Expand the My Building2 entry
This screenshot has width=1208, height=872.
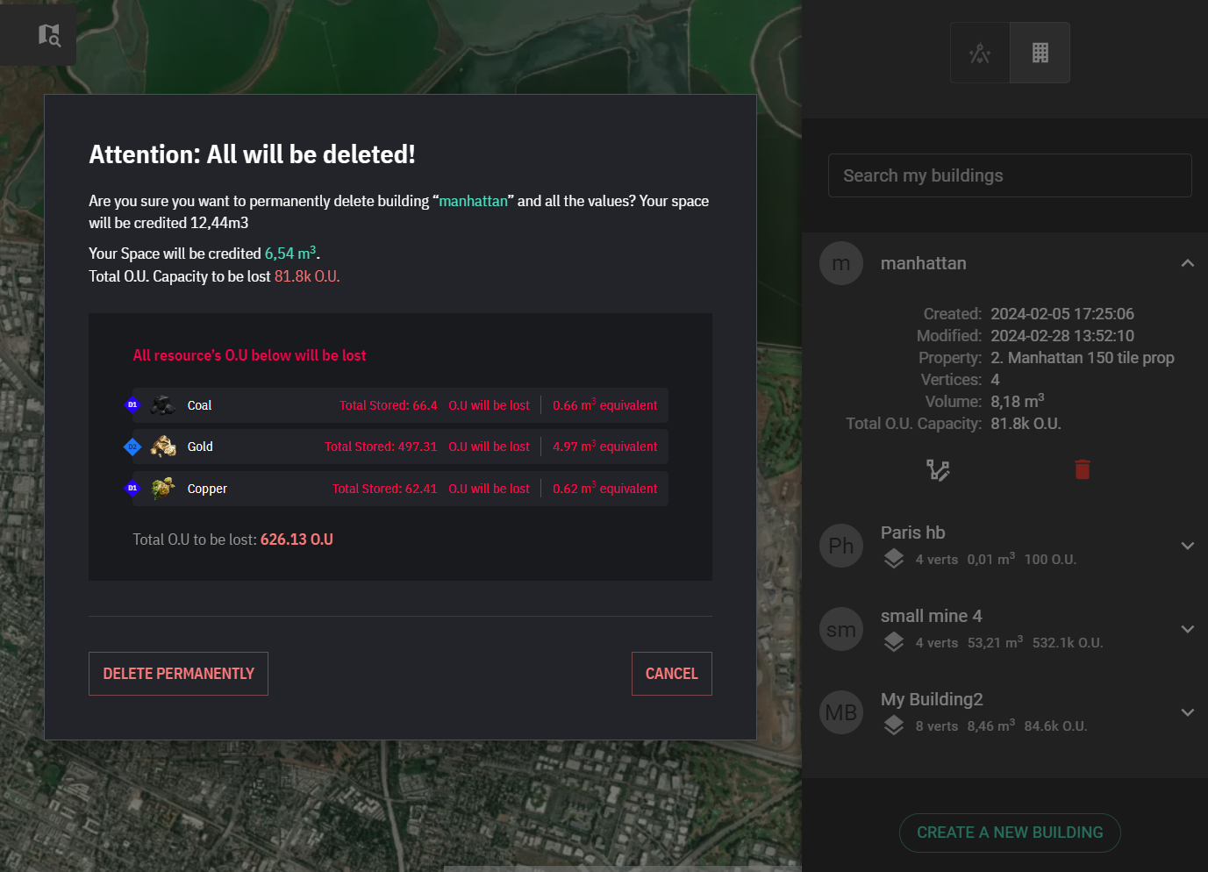tap(1187, 712)
